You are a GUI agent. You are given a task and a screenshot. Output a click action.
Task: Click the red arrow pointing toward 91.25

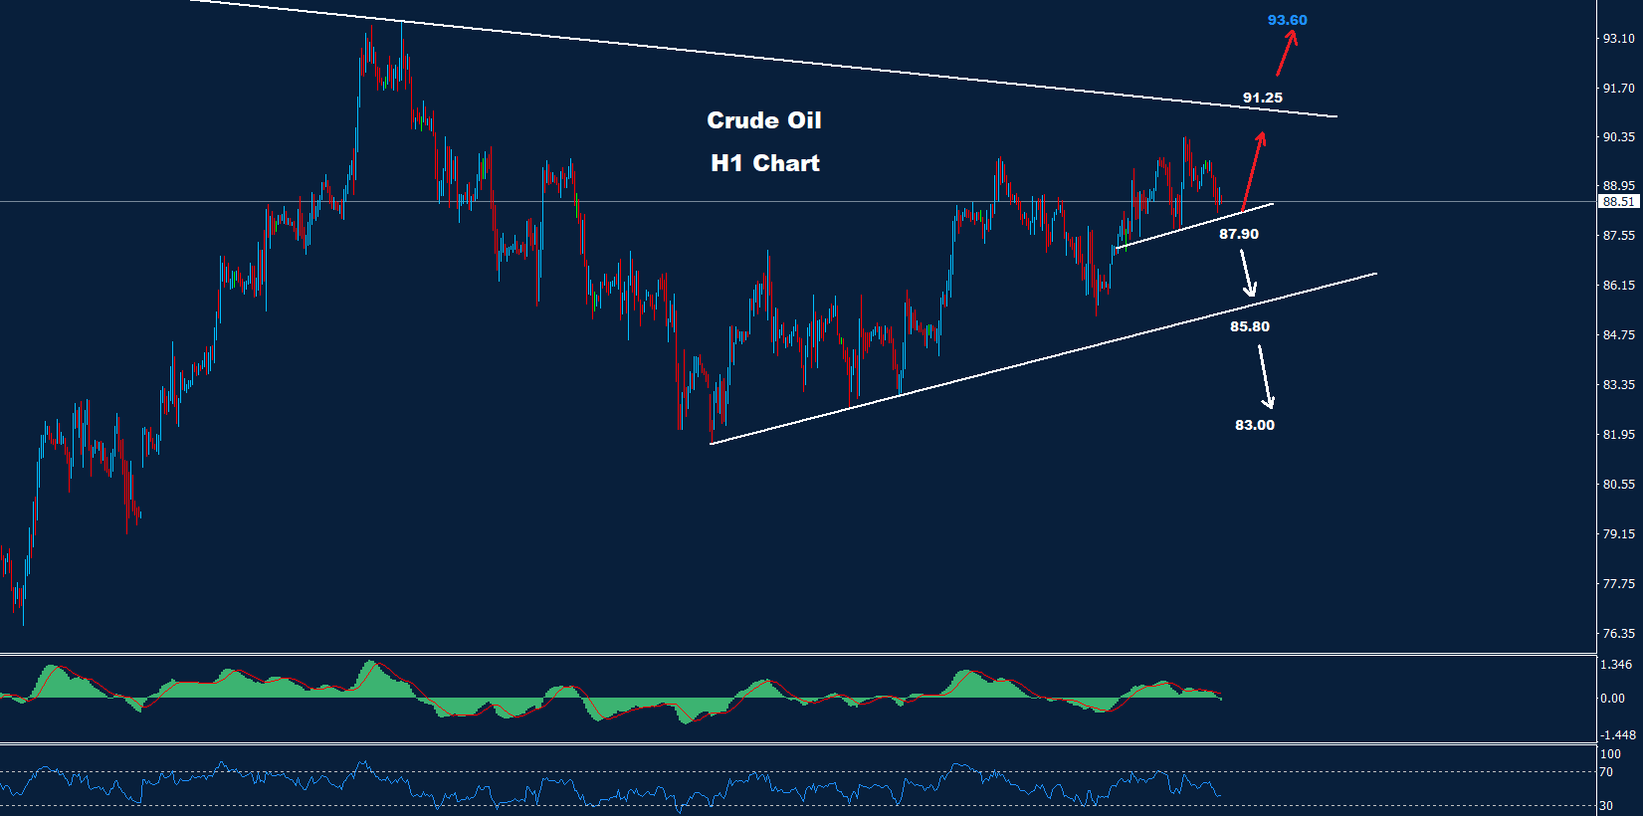1253,171
